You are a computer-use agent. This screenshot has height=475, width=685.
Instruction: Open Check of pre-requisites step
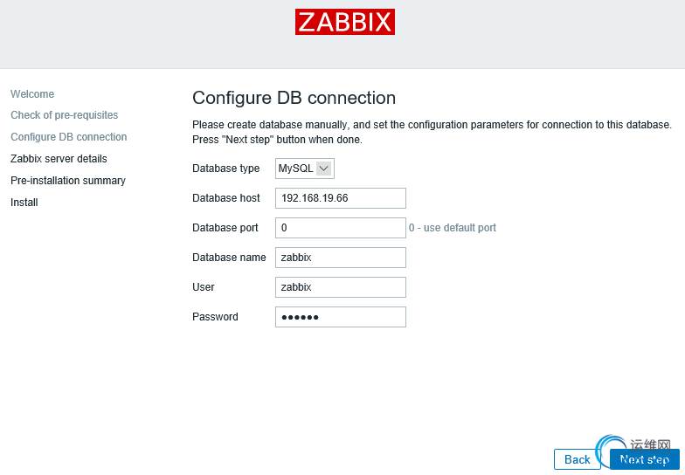pyautogui.click(x=65, y=115)
